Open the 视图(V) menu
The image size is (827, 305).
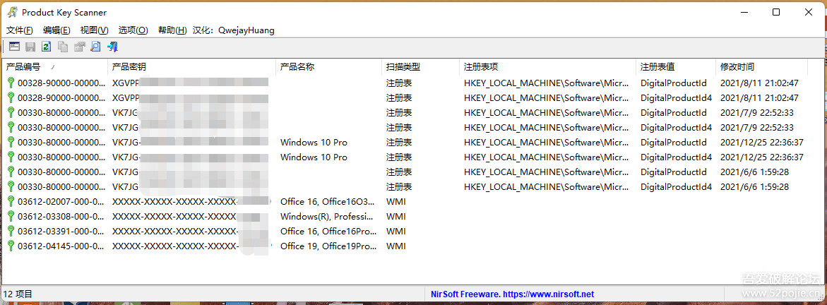click(x=95, y=30)
